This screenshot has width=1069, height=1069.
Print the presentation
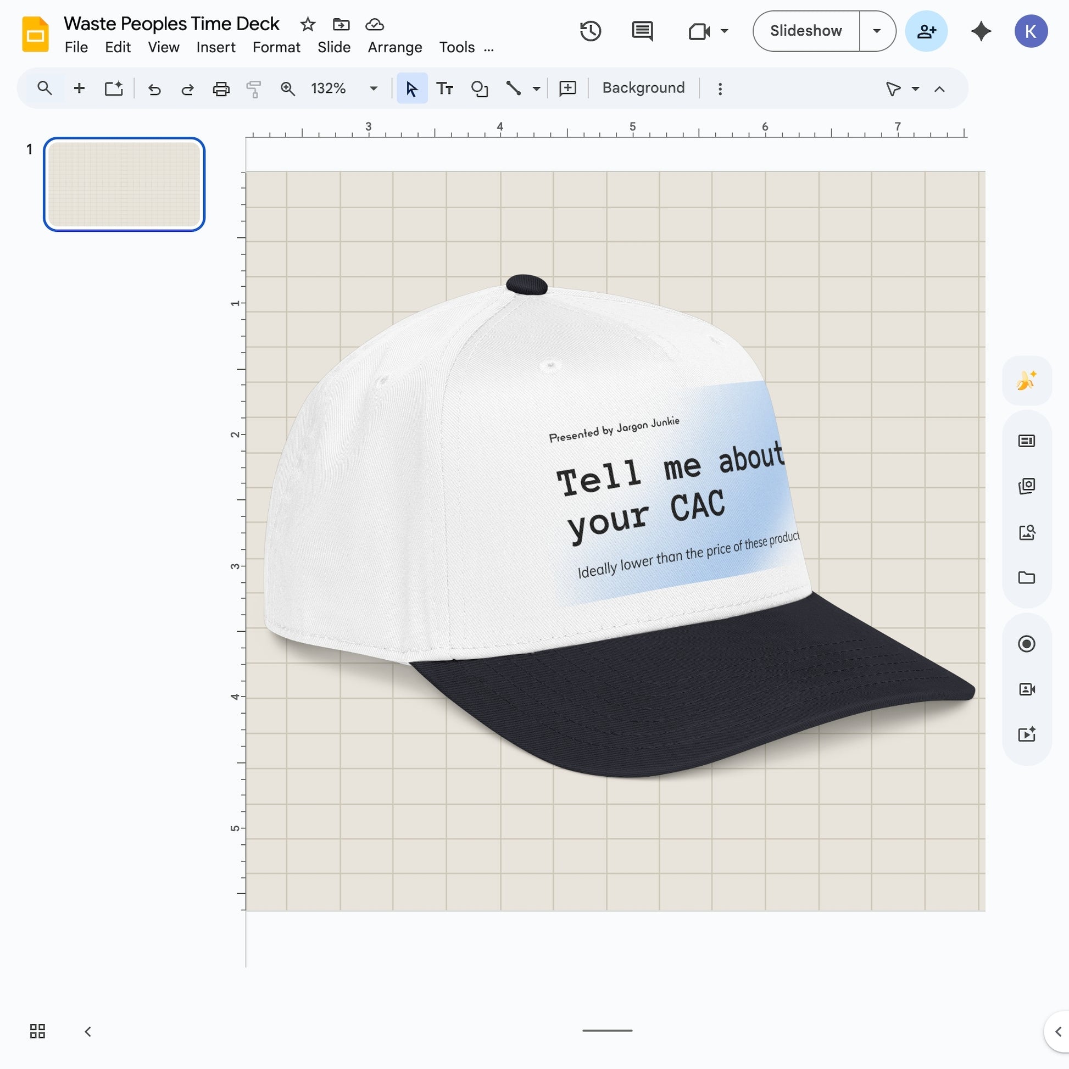(221, 88)
